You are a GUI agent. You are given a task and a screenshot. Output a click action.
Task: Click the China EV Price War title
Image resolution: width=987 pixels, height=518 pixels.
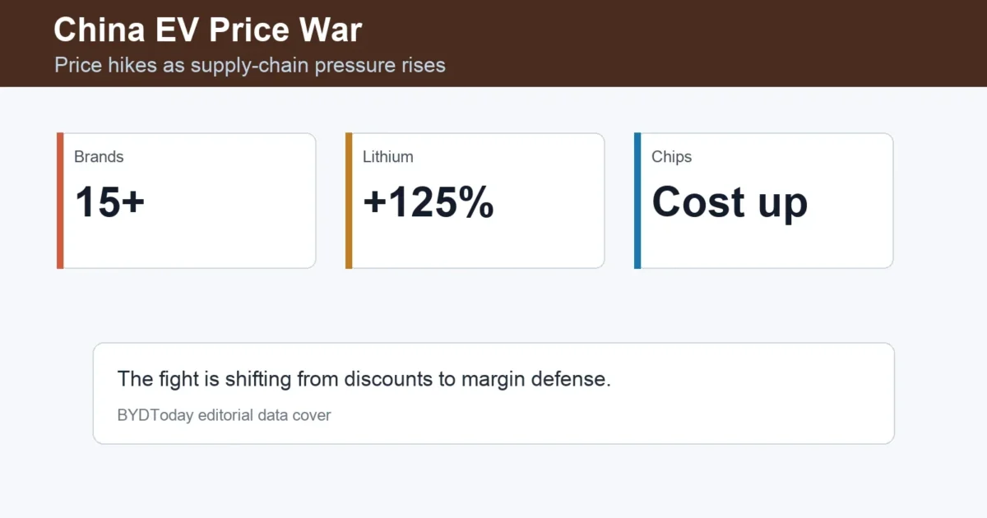pyautogui.click(x=207, y=30)
